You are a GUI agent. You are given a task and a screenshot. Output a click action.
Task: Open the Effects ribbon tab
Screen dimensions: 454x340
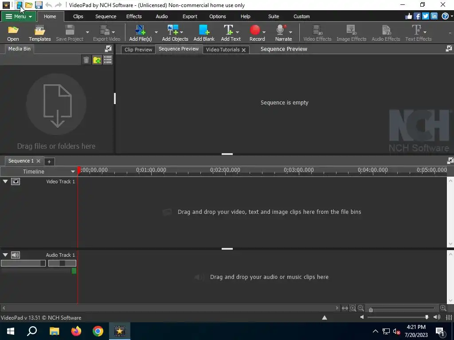pos(134,16)
